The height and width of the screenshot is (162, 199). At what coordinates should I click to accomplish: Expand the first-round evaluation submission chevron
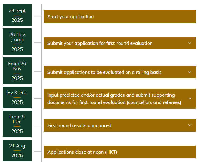tap(190, 43)
